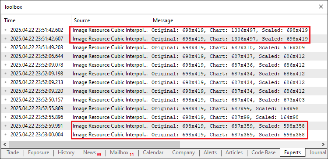Click the Message column header
Image resolution: width=328 pixels, height=159 pixels.
tap(238, 20)
